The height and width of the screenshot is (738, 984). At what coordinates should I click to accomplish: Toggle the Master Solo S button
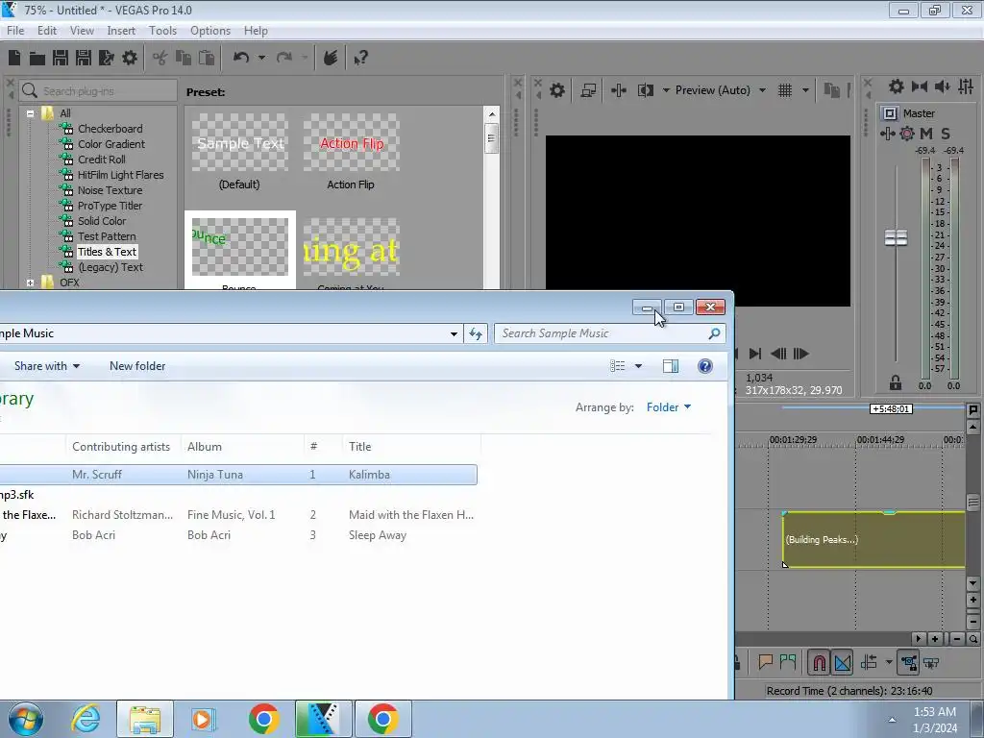point(946,133)
